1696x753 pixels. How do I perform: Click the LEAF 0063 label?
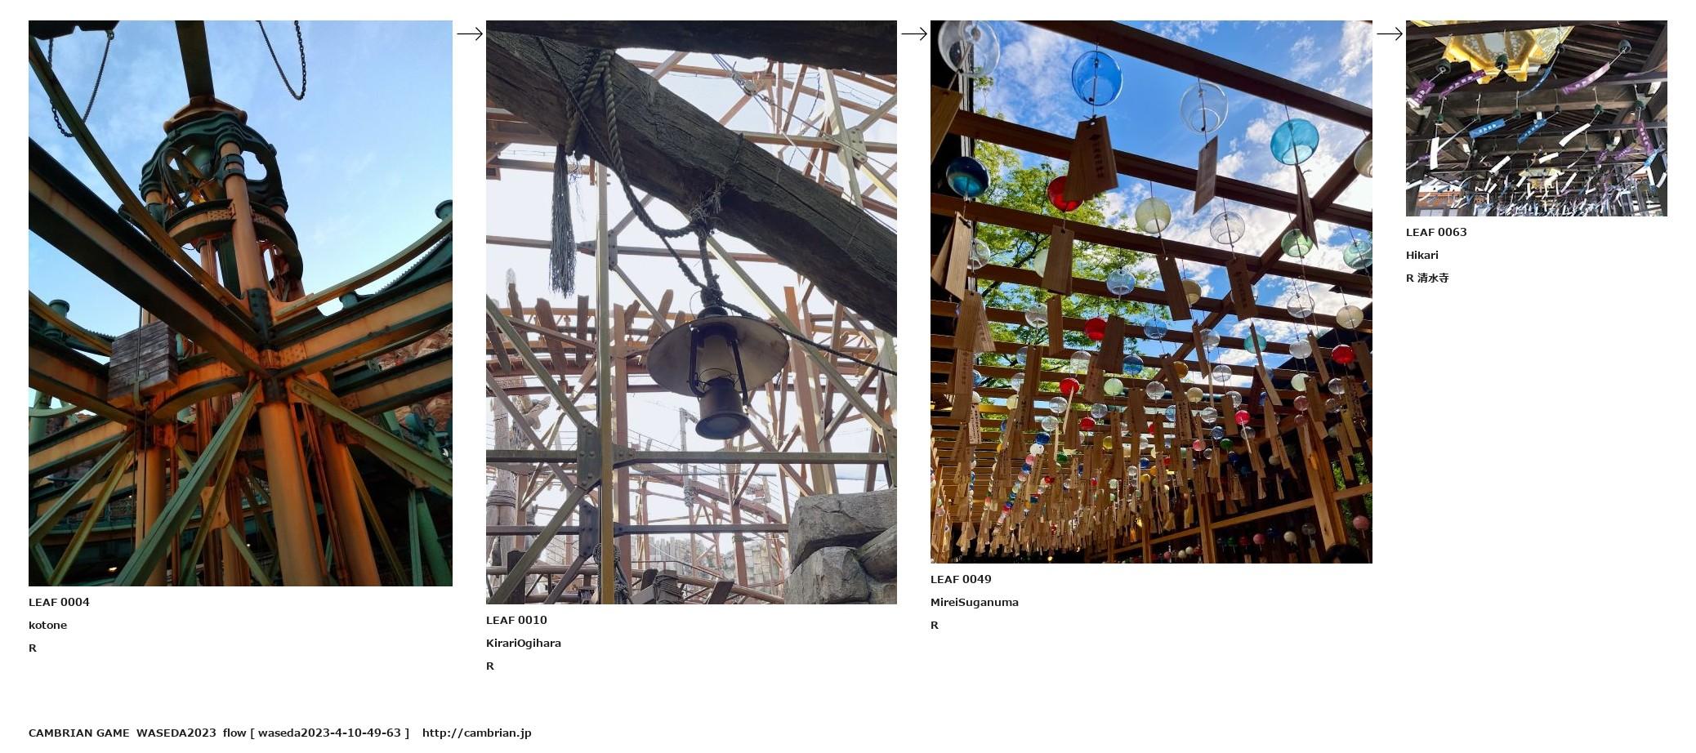[x=1436, y=232]
